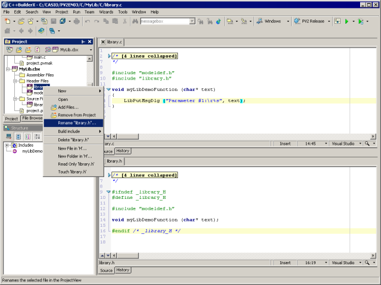The height and width of the screenshot is (285, 381).
Task: Click the Add to project folder icon
Action: click(x=19, y=50)
